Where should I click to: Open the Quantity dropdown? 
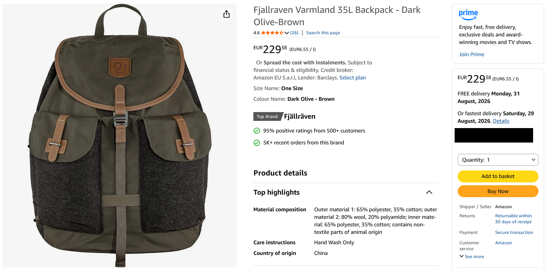[x=498, y=160]
